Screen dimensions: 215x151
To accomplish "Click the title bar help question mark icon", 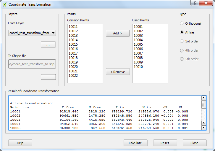I will pos(195,3).
